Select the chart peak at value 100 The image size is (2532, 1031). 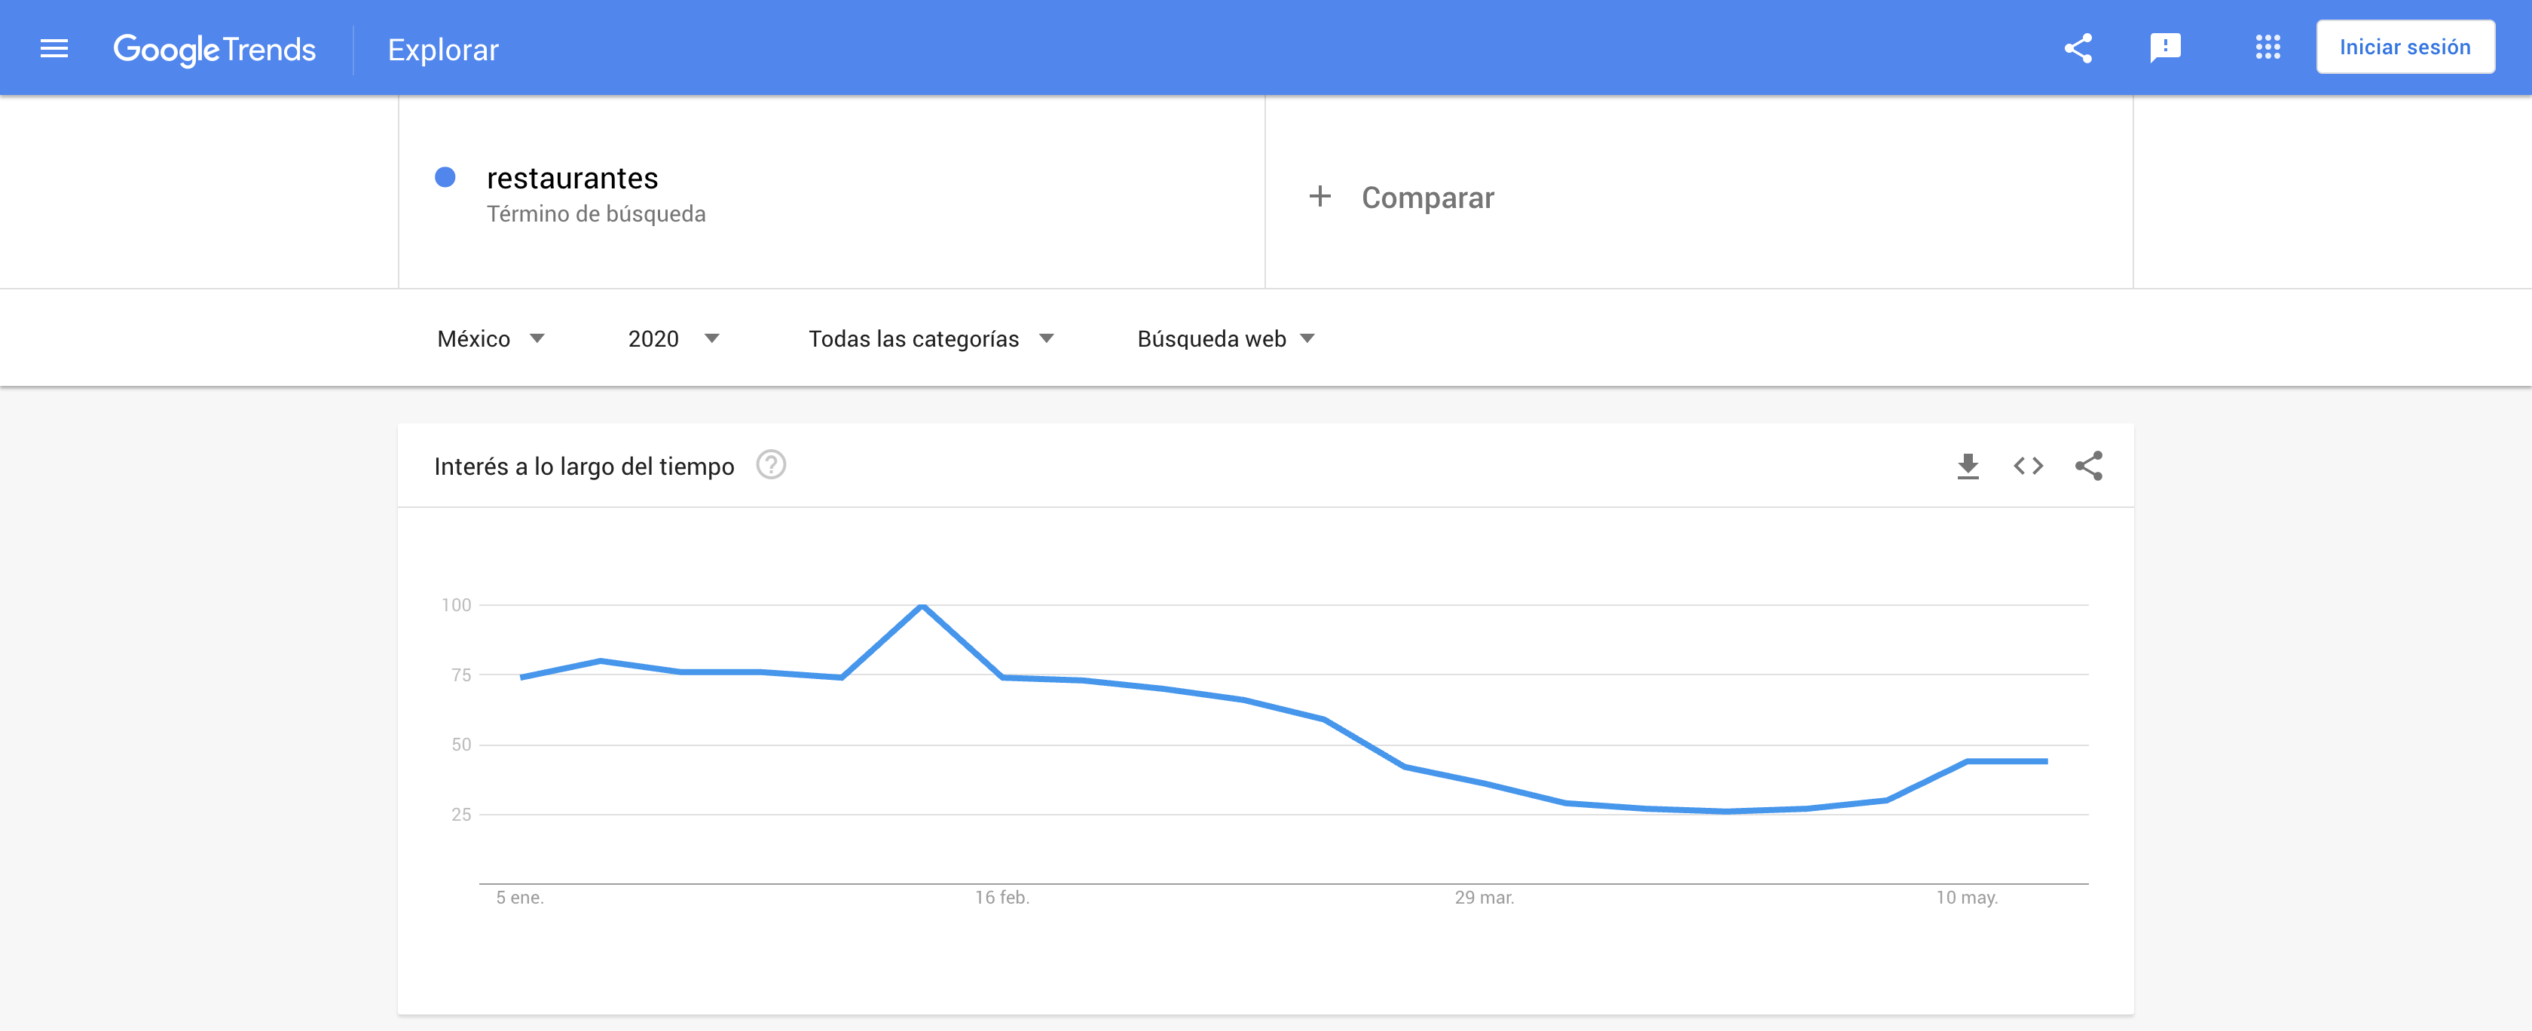[x=922, y=605]
